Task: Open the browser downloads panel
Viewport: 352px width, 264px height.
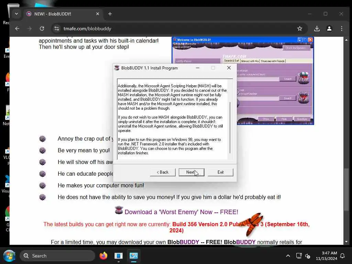Action: (317, 29)
